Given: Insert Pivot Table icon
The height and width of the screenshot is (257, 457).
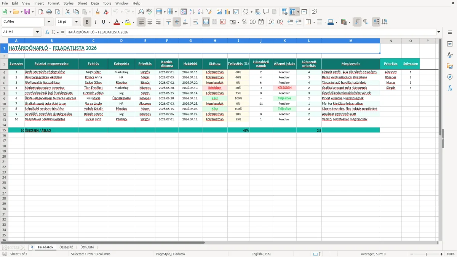Looking at the screenshot, I should pyautogui.click(x=236, y=12).
